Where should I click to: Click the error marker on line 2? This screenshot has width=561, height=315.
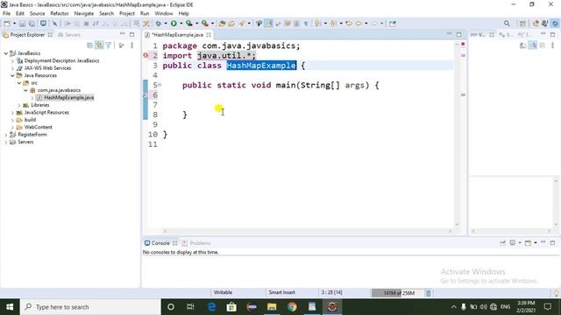(146, 55)
